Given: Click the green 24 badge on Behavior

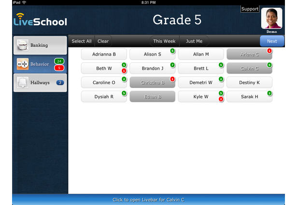Looking at the screenshot, I should pos(59,61).
